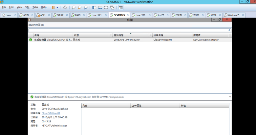Open the CloudVMUser01 result link
This screenshot has width=256, height=135.
51,113
